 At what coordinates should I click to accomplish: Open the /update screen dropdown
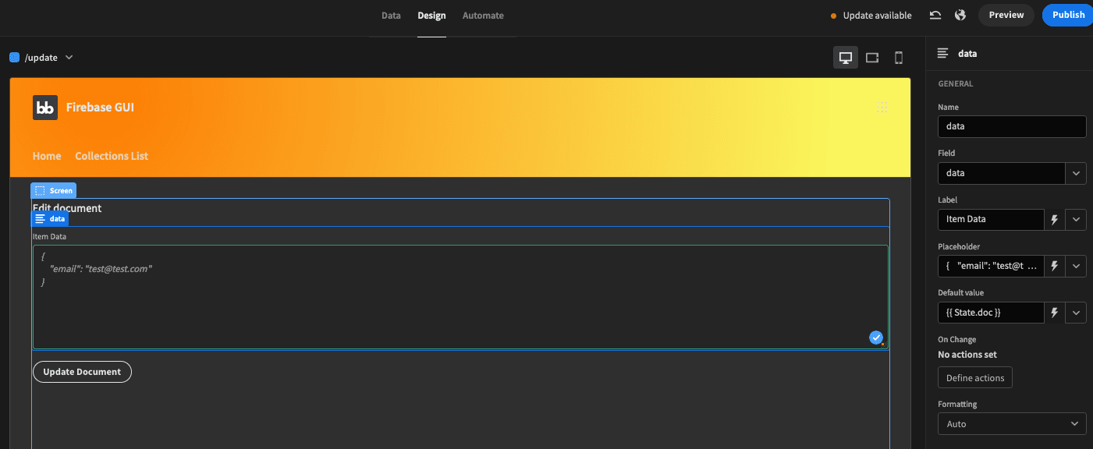pos(69,57)
